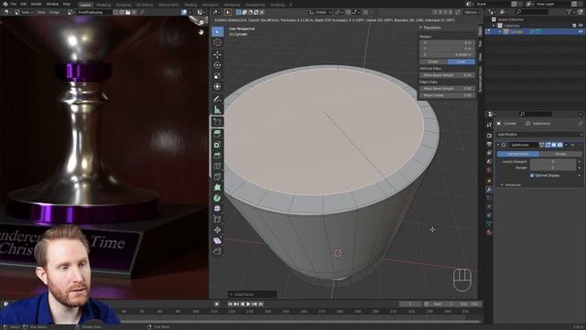This screenshot has height=330, width=586.
Task: Select the Edge Slide tool
Action: tap(217, 219)
